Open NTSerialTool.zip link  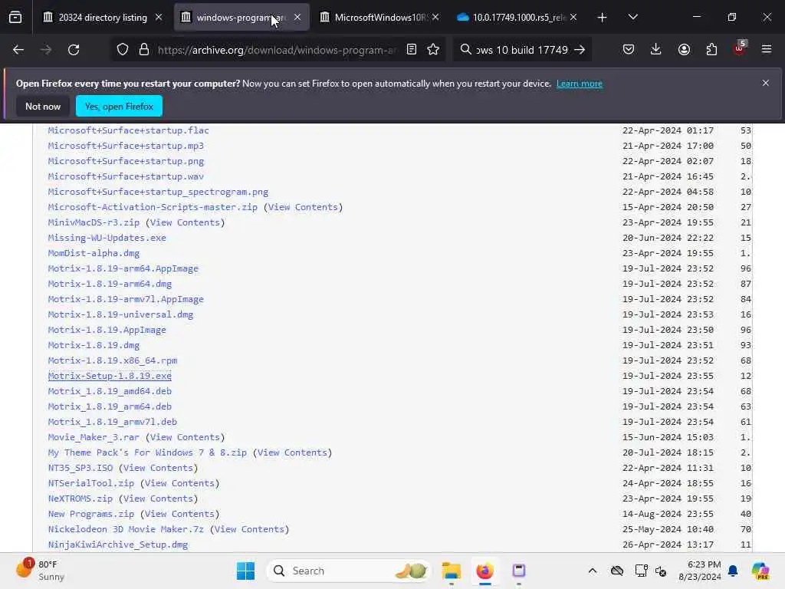pyautogui.click(x=91, y=483)
